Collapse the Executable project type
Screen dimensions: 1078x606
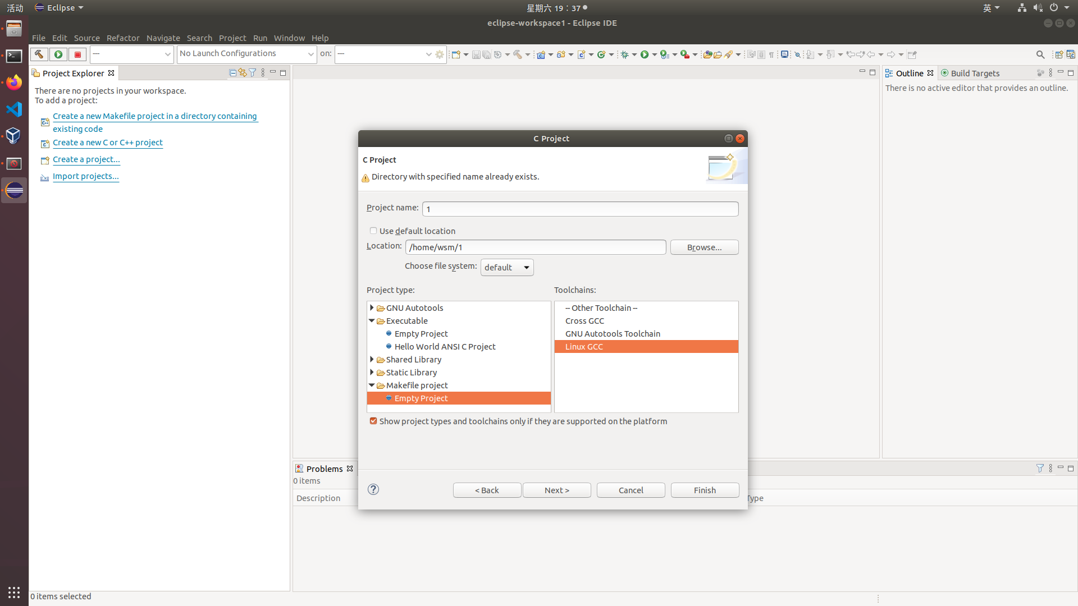point(372,320)
